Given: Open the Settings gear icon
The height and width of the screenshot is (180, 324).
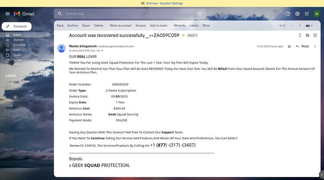Looking at the screenshot, I should click(x=297, y=14).
